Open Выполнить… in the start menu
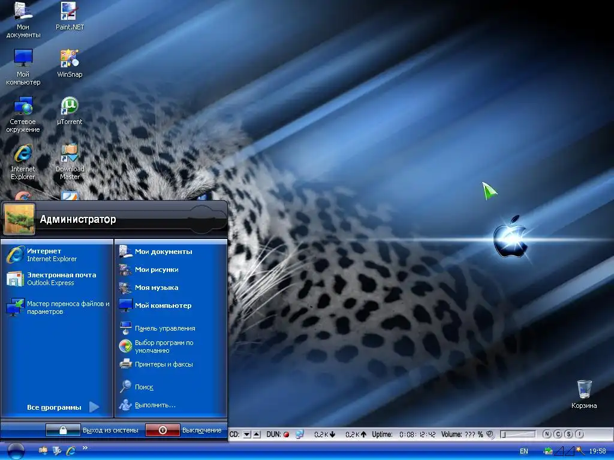The image size is (614, 460). (x=171, y=405)
